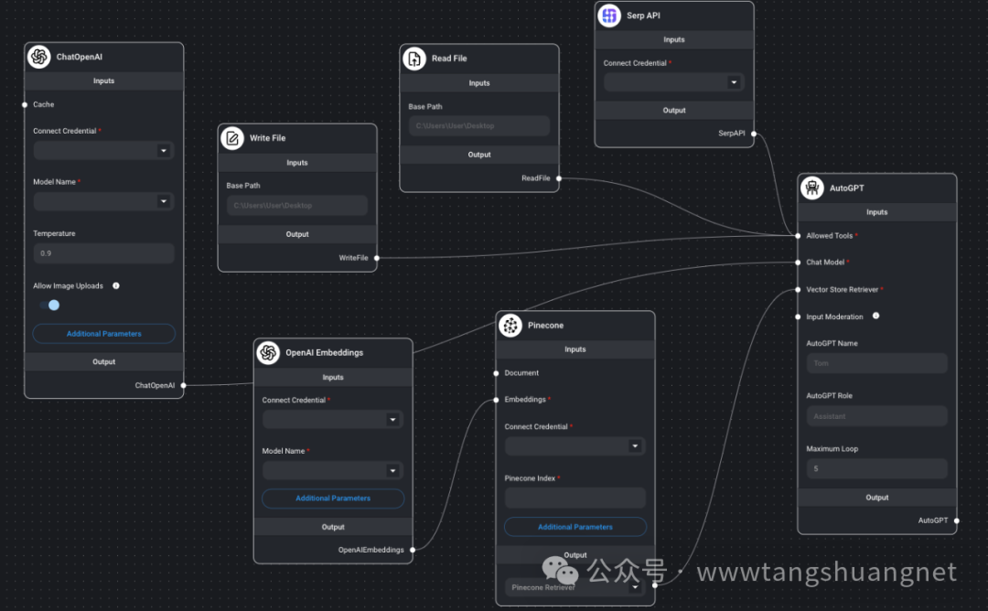988x611 pixels.
Task: Click the ReadFile output connector port
Action: click(x=559, y=178)
